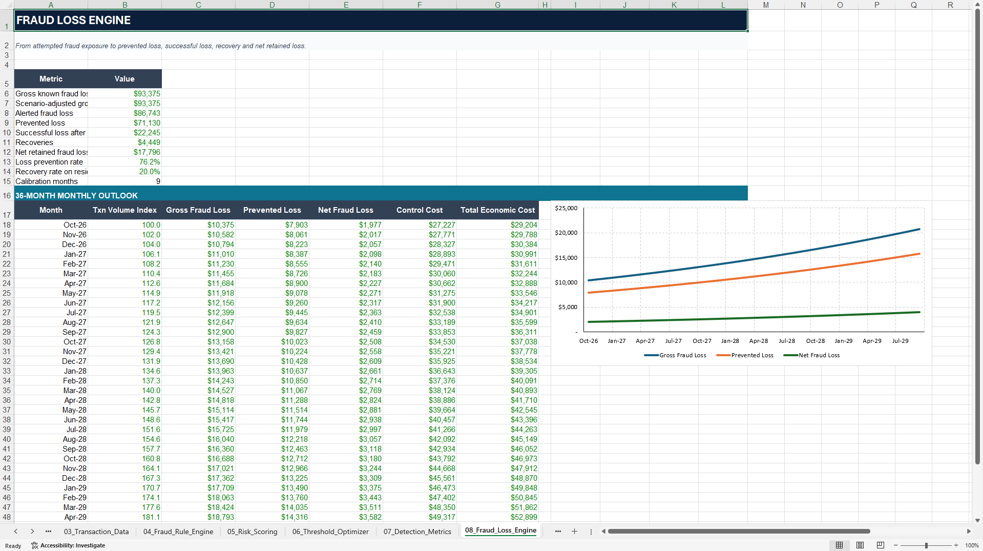Click the horizontal scrollbar thumb

click(739, 532)
